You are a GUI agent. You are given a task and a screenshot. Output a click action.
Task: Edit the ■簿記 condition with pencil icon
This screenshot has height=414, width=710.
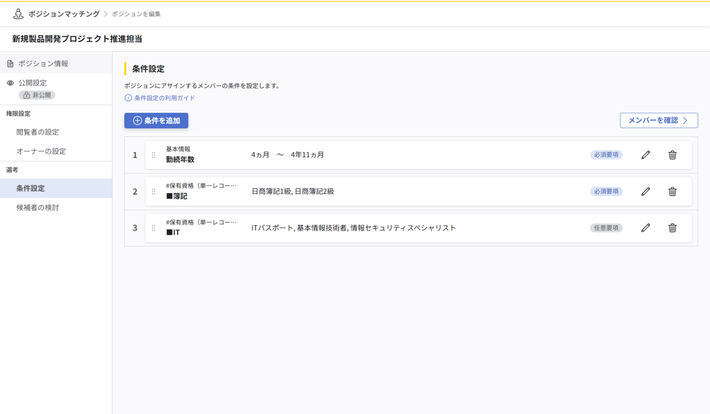[x=646, y=191]
